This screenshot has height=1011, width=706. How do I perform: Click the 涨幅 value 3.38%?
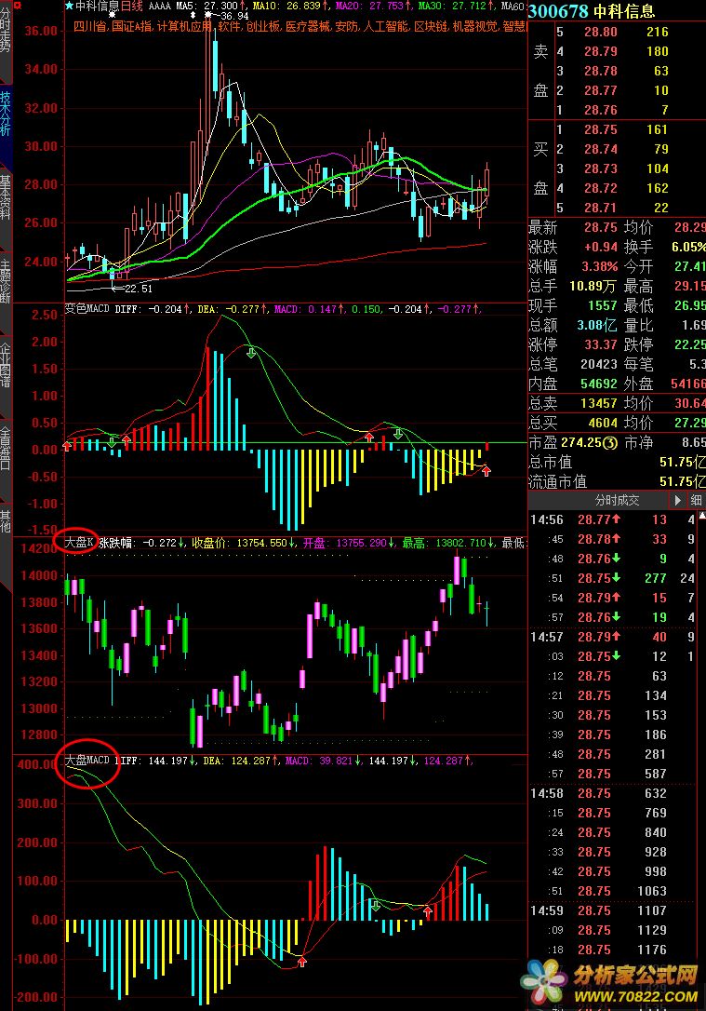[x=599, y=266]
